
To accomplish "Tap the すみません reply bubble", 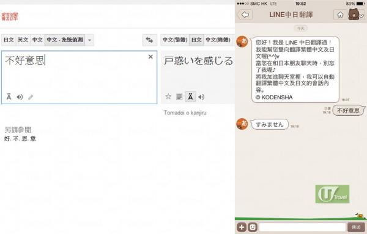I will [269, 124].
